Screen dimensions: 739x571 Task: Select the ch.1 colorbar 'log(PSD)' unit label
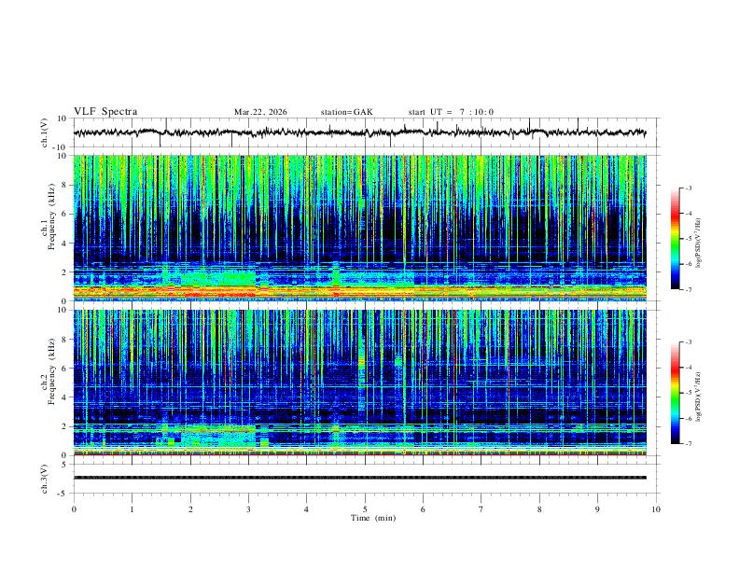pyautogui.click(x=699, y=244)
